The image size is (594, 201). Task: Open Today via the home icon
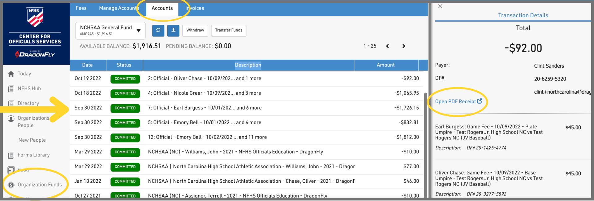pyautogui.click(x=11, y=74)
